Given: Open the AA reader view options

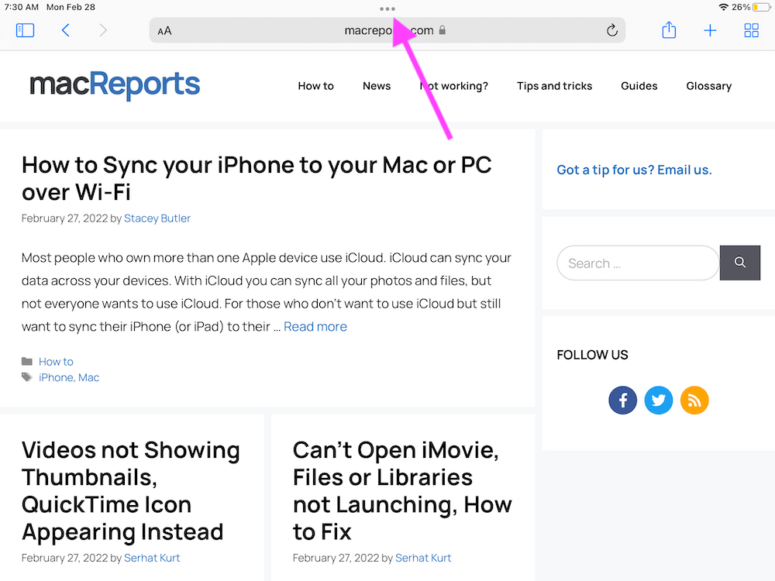Looking at the screenshot, I should click(x=164, y=31).
